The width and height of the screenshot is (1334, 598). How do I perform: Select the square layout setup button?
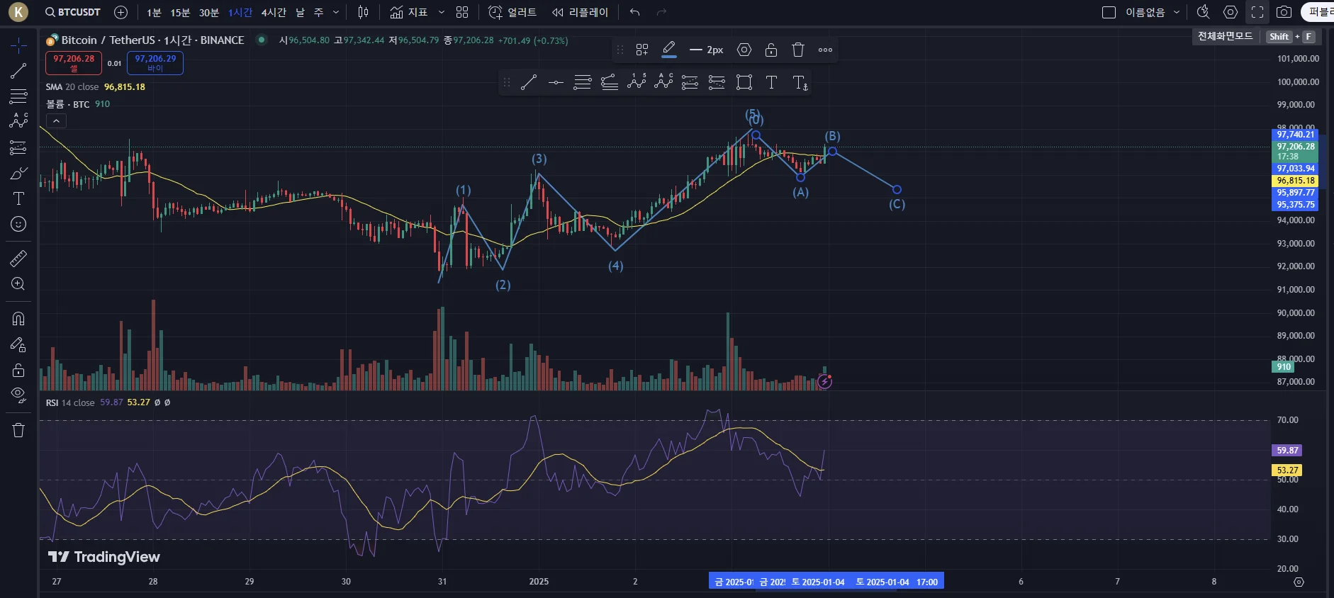point(1109,12)
